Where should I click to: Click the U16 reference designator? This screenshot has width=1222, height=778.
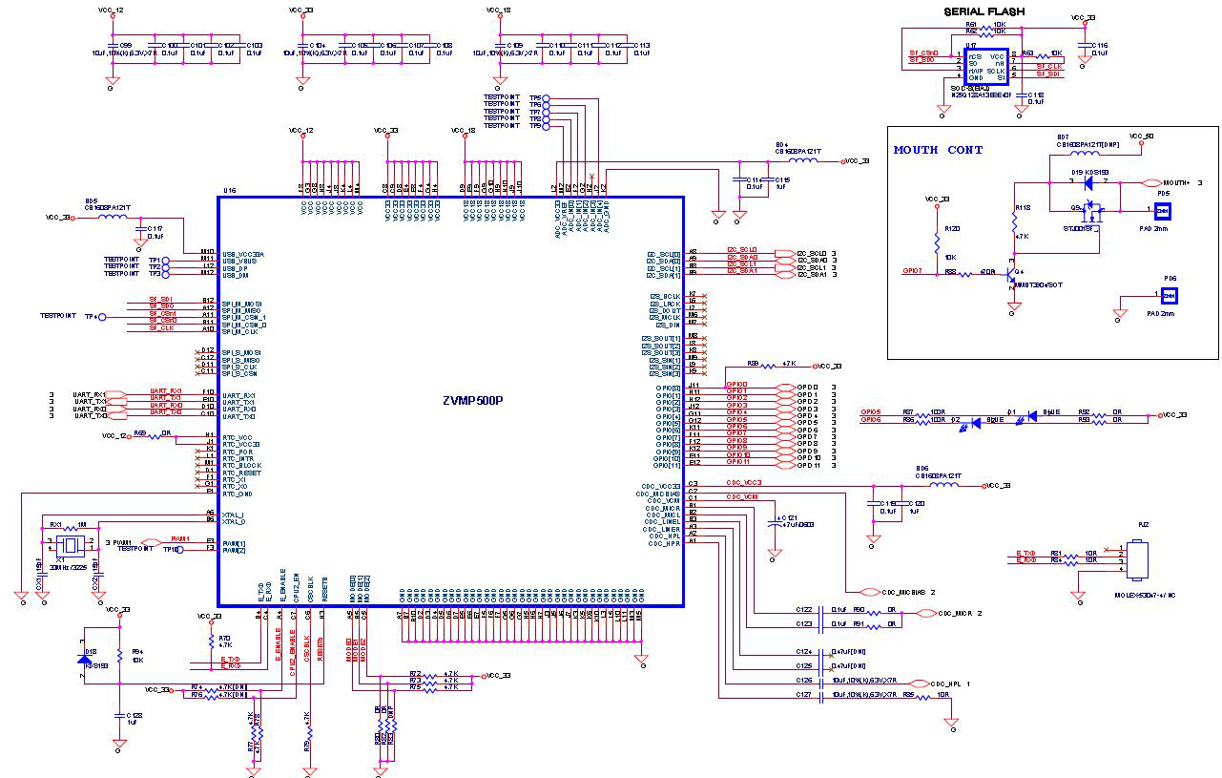(x=229, y=191)
